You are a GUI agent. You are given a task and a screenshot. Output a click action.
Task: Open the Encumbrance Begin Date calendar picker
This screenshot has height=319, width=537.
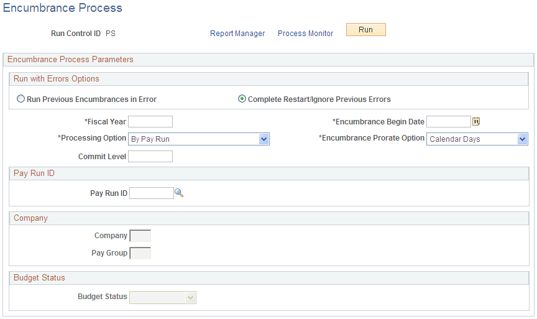click(x=476, y=121)
